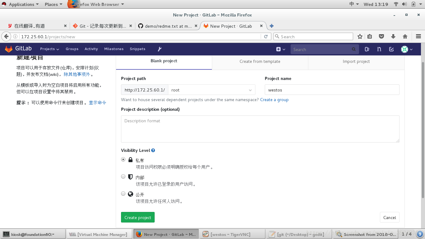Viewport: 425px width, 239px height.
Task: Open the admin area wrench icon
Action: coord(160,49)
